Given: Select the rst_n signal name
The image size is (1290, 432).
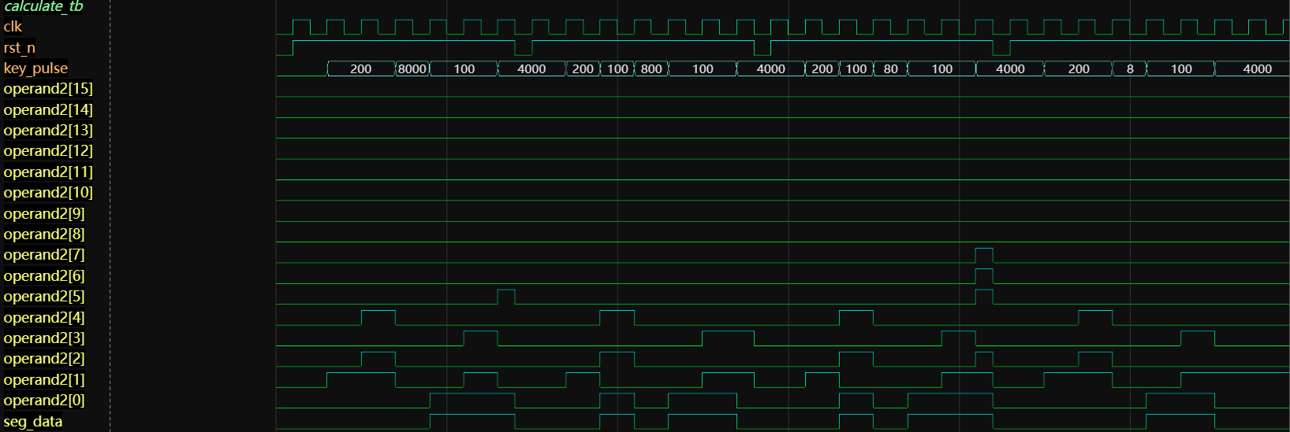Looking at the screenshot, I should (x=20, y=48).
